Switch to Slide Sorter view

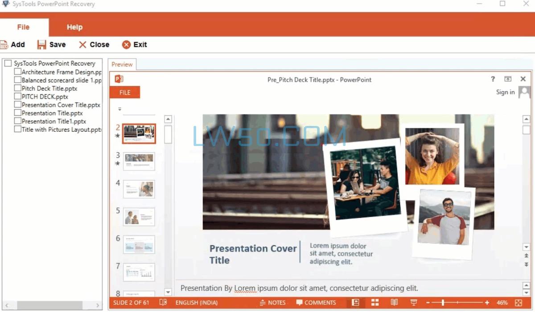click(374, 303)
